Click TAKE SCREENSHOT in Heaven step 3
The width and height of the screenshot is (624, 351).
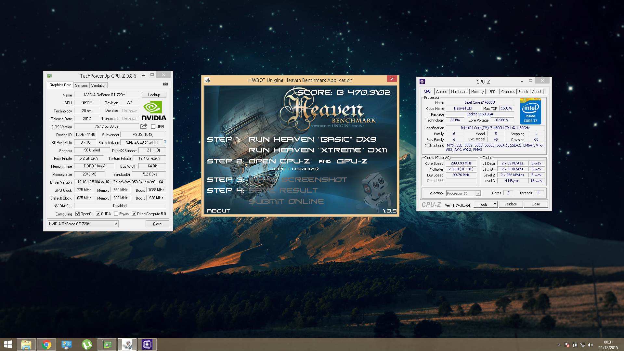pos(298,180)
